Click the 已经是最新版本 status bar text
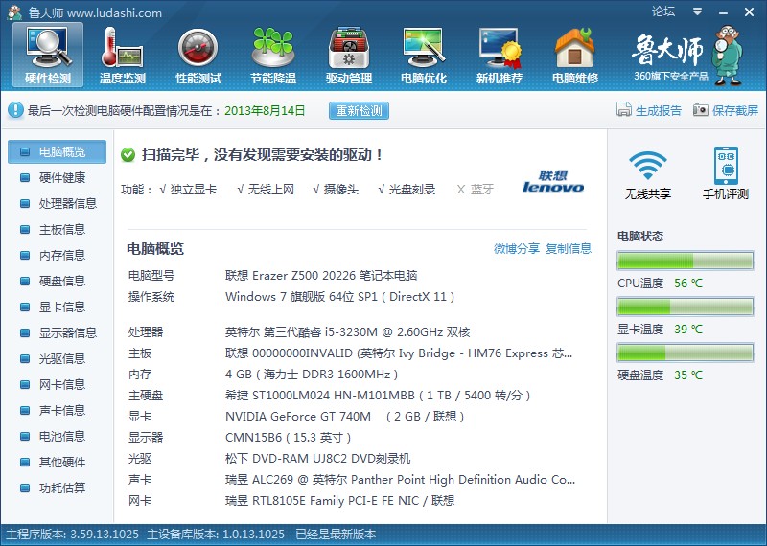 coord(337,535)
